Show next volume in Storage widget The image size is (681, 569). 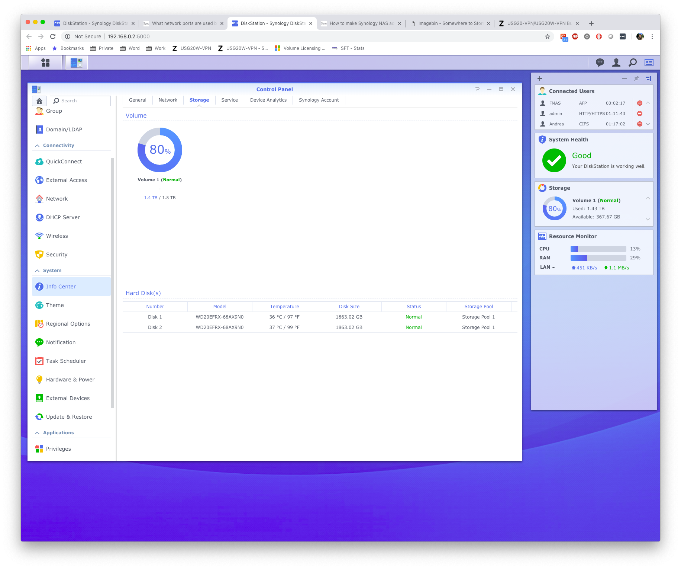[648, 219]
